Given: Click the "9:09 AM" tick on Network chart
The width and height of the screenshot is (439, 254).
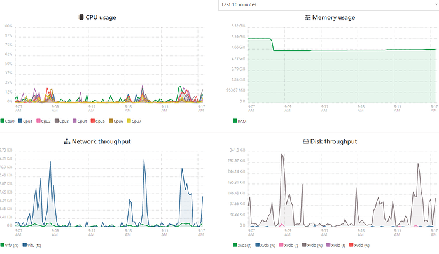Looking at the screenshot, I should click(55, 232).
